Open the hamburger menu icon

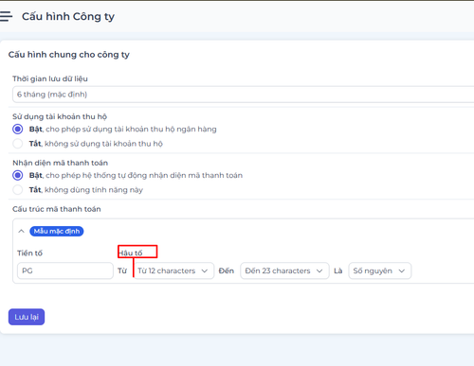tap(6, 16)
